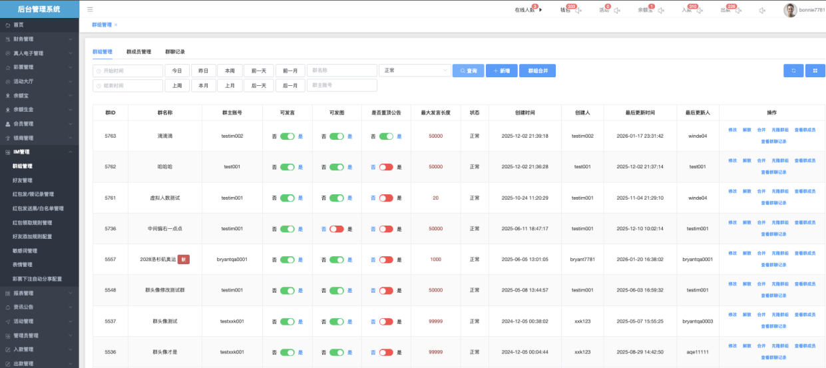Turn on 是否置顶公告 for group 5762
Screen dimensions: 826x368
click(386, 167)
